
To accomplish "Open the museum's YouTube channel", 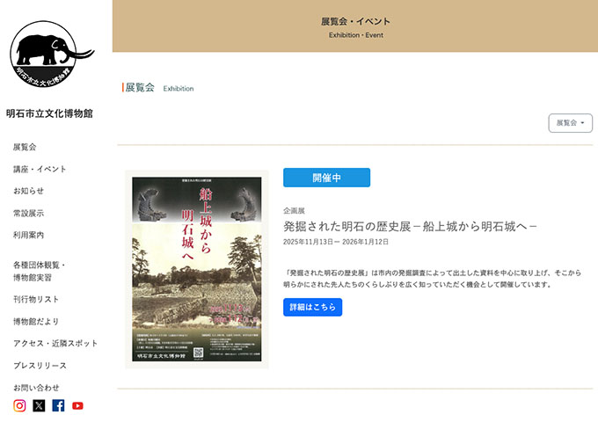I will pos(77,405).
